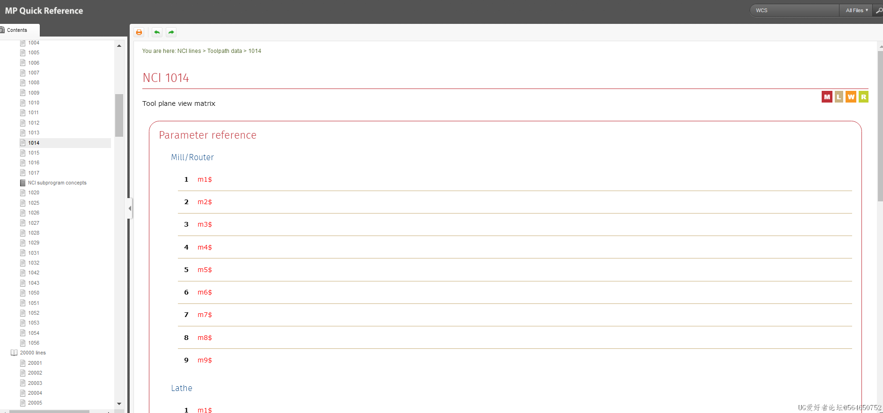Open the All Files search filter dropdown
The image size is (883, 413).
(x=856, y=10)
